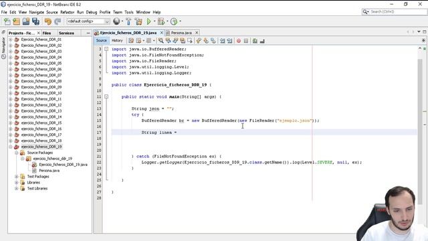428x241 pixels.
Task: Expand the Ejercicio_ficheros_DDR_05 project node
Action: 11,63
